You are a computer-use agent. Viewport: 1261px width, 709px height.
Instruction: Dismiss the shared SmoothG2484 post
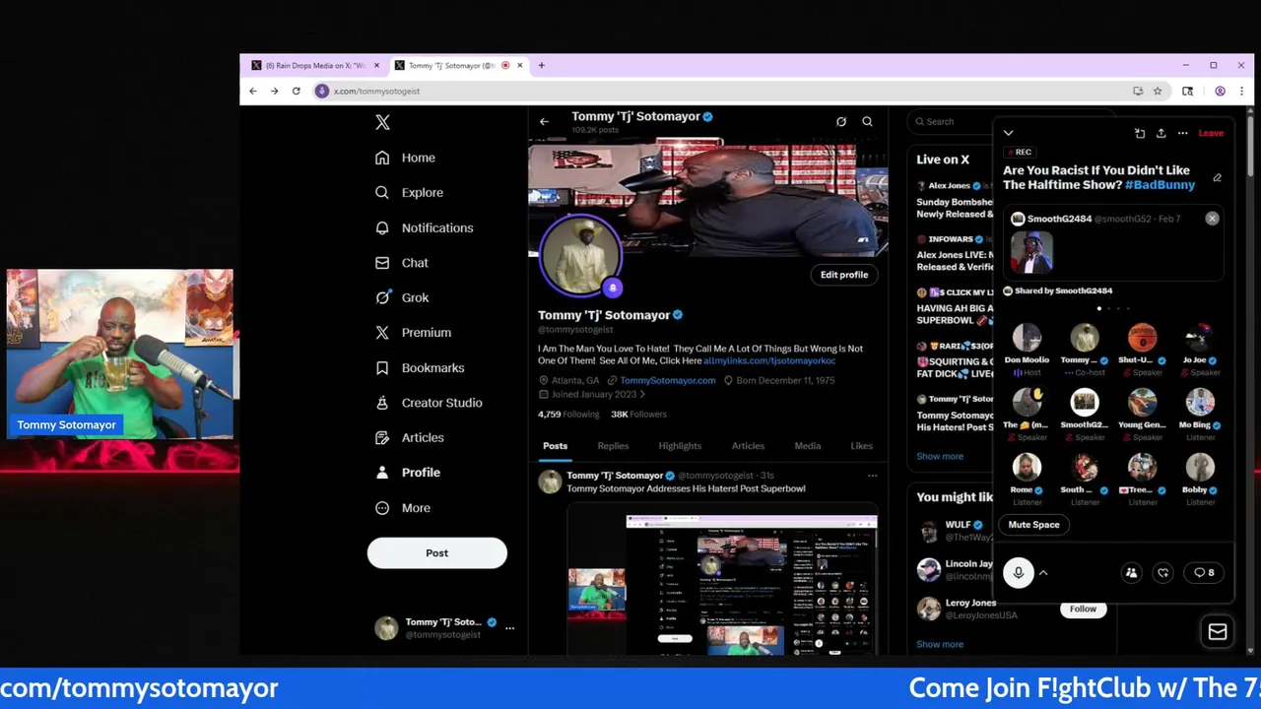pos(1212,219)
